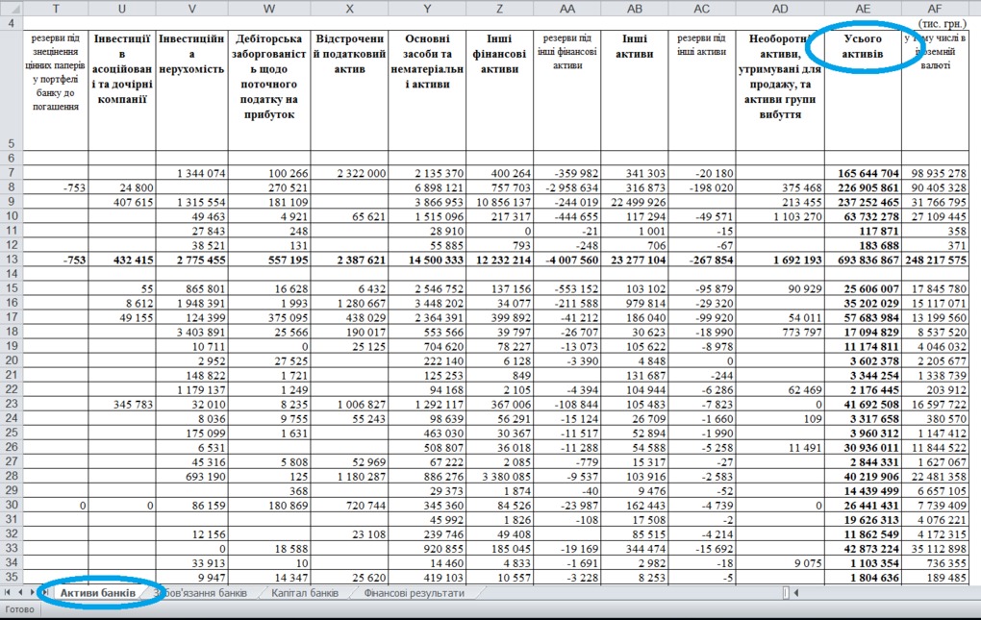
Task: Click the previous-sheet navigation arrow
Action: [x=18, y=593]
